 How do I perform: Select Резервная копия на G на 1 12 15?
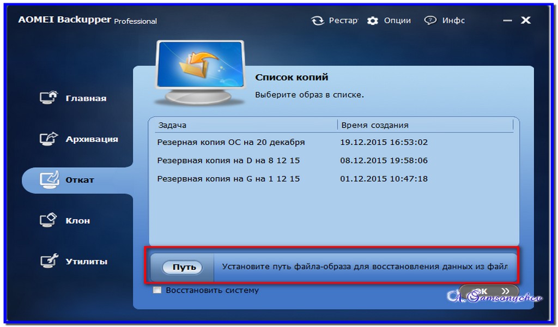(x=228, y=179)
